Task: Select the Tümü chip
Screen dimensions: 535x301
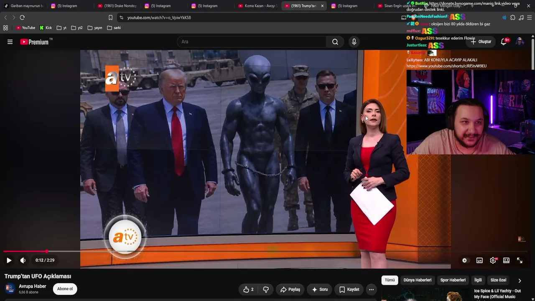Action: (x=390, y=280)
